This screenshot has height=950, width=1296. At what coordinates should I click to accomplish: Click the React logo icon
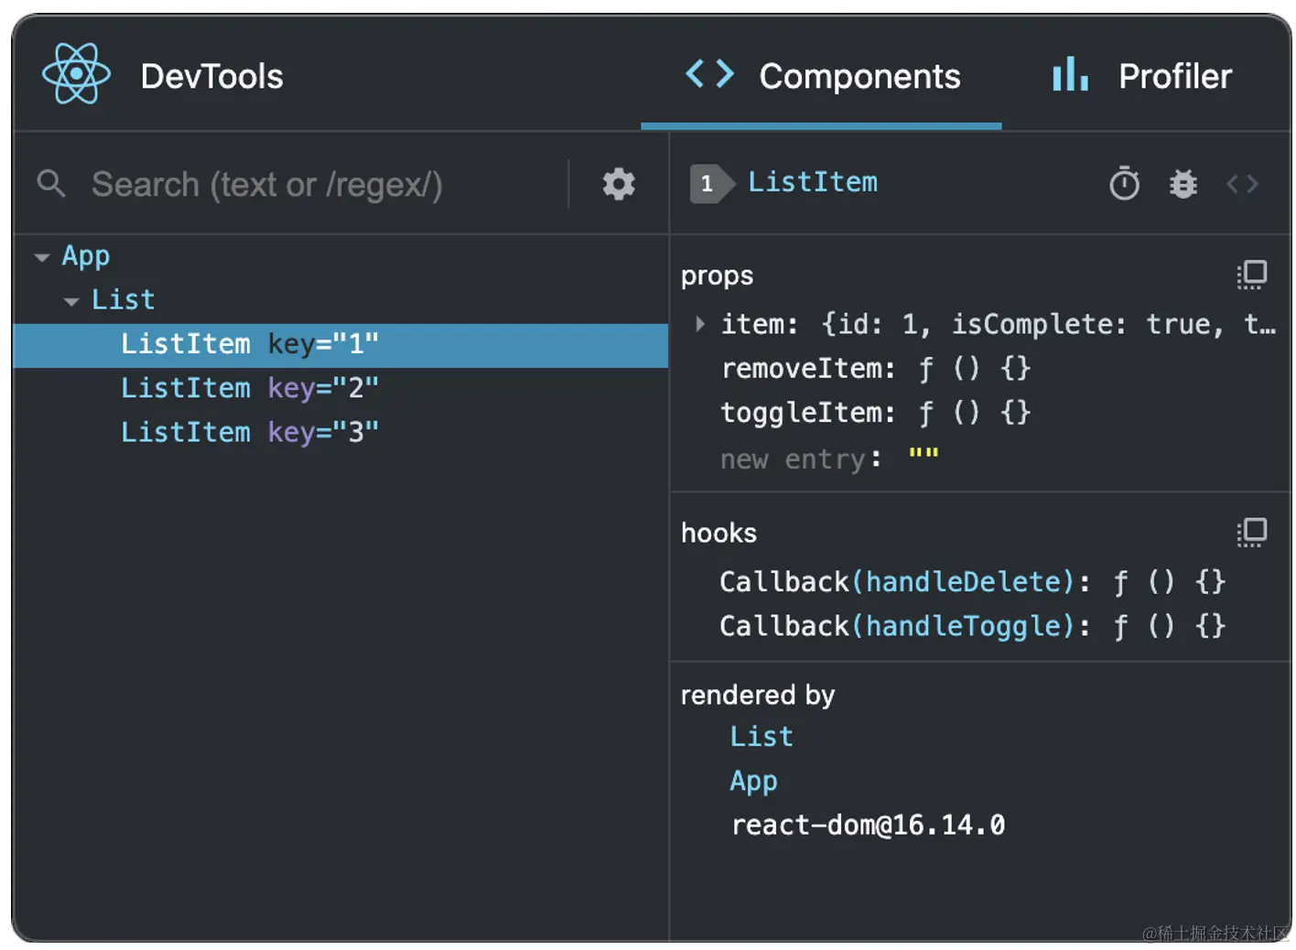pos(76,74)
